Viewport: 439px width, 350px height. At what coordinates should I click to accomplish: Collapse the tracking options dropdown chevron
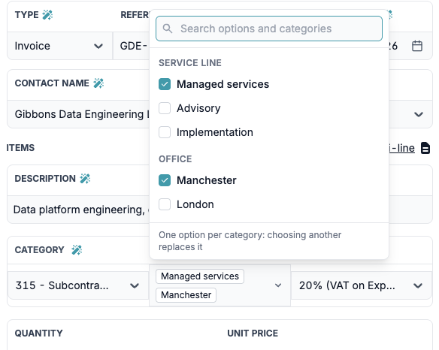point(278,285)
